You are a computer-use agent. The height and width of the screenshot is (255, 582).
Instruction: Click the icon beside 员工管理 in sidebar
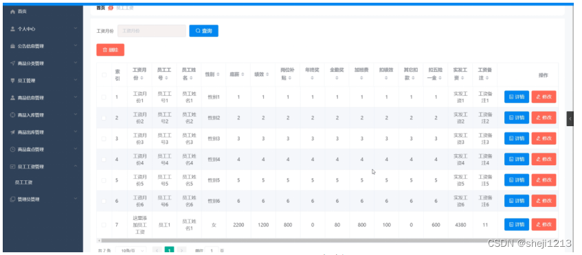[x=12, y=81]
